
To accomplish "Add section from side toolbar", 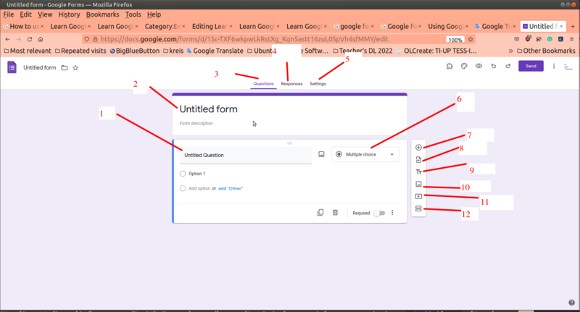I will pos(418,208).
